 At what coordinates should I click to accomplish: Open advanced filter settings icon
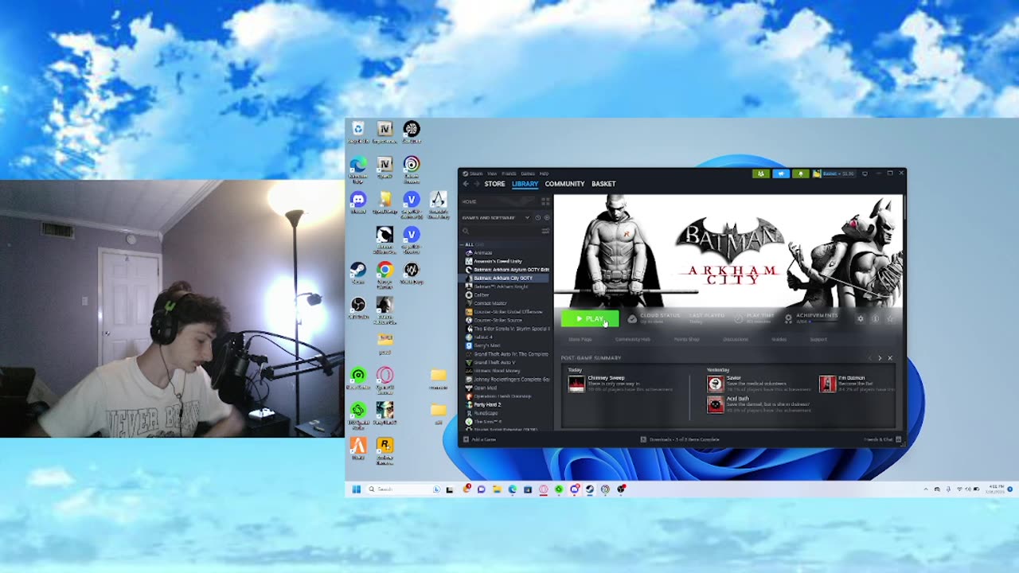(545, 231)
